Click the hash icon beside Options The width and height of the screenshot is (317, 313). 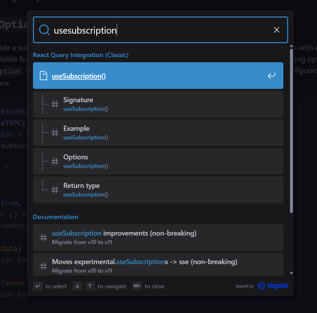55,161
